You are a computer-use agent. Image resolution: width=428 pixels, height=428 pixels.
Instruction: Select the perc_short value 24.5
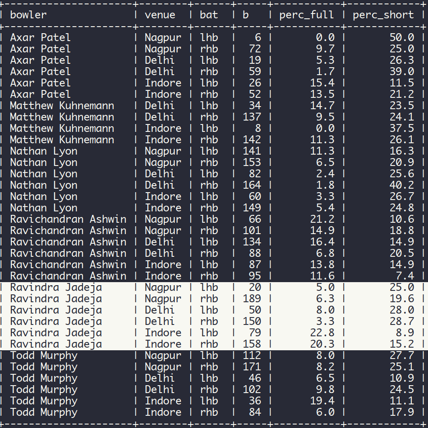[x=402, y=390]
